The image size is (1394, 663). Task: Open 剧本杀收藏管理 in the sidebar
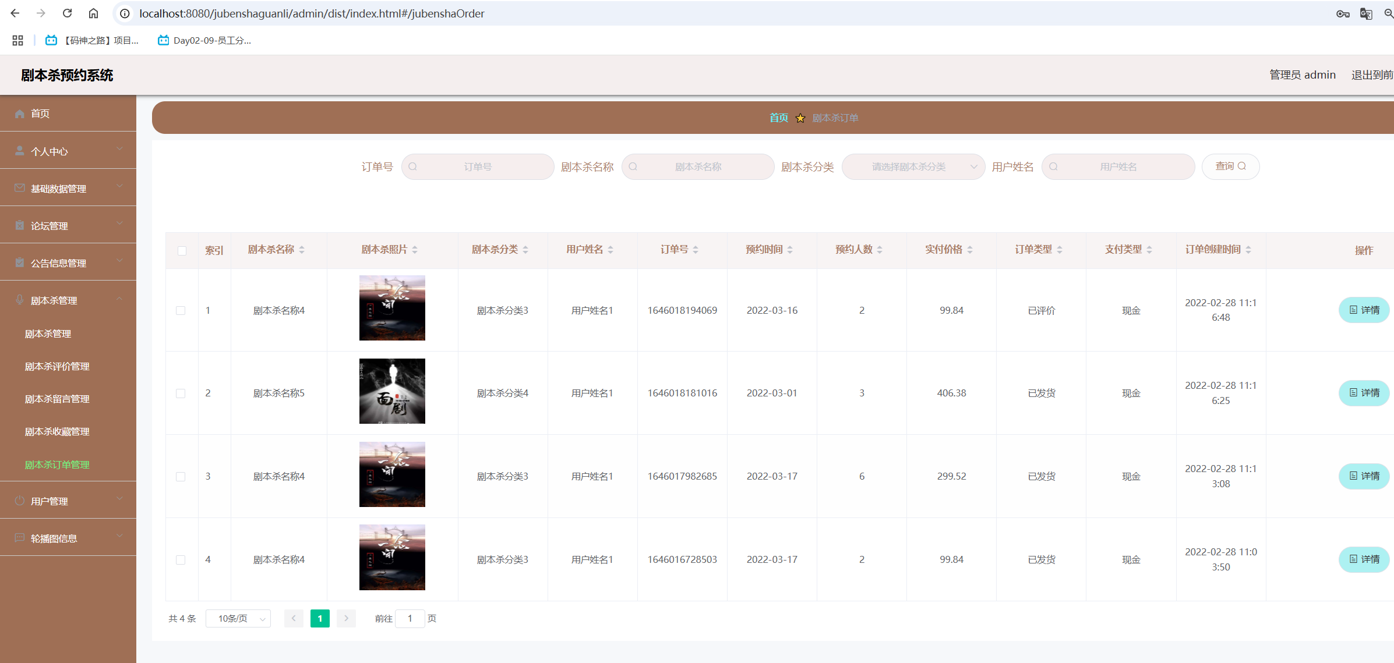pyautogui.click(x=57, y=431)
